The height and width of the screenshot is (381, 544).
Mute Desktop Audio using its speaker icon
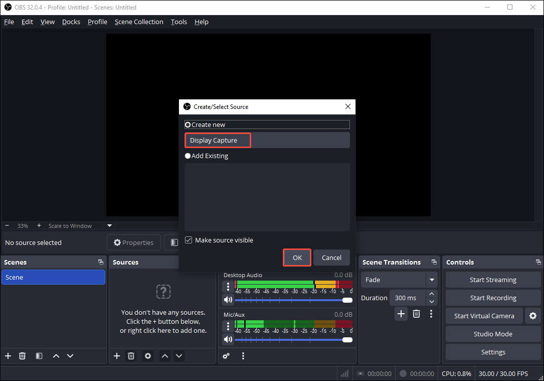tap(228, 299)
